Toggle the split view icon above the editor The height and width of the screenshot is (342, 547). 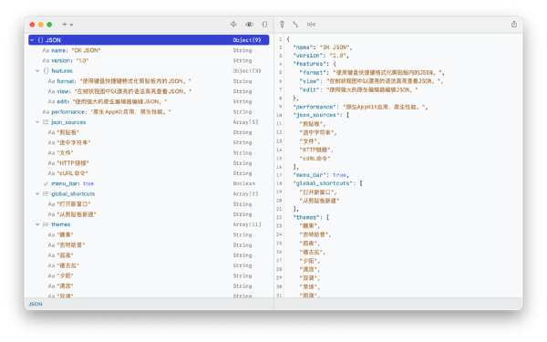tap(311, 24)
